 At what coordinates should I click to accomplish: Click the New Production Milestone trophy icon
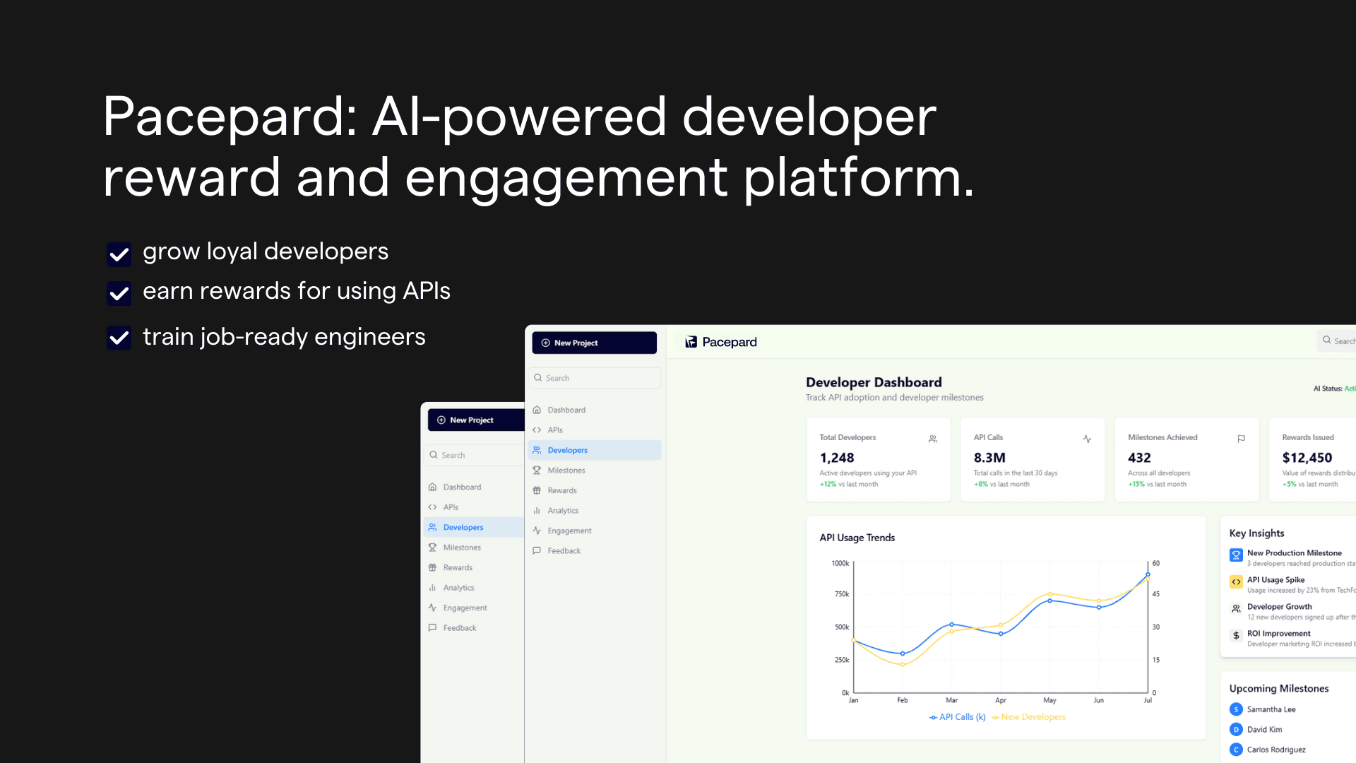coord(1236,555)
